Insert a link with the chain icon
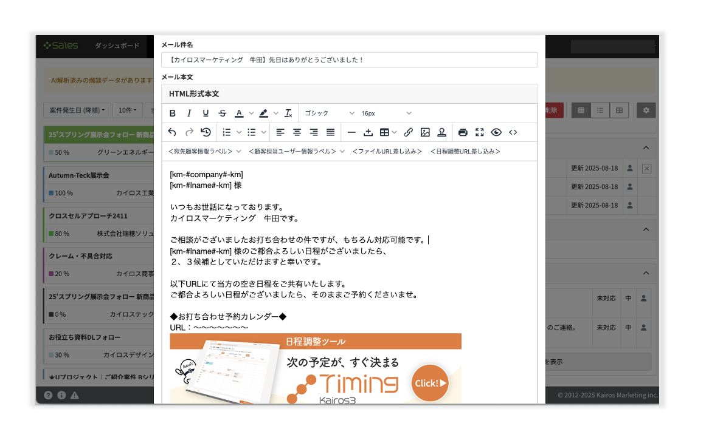Image resolution: width=709 pixels, height=426 pixels. coord(408,132)
